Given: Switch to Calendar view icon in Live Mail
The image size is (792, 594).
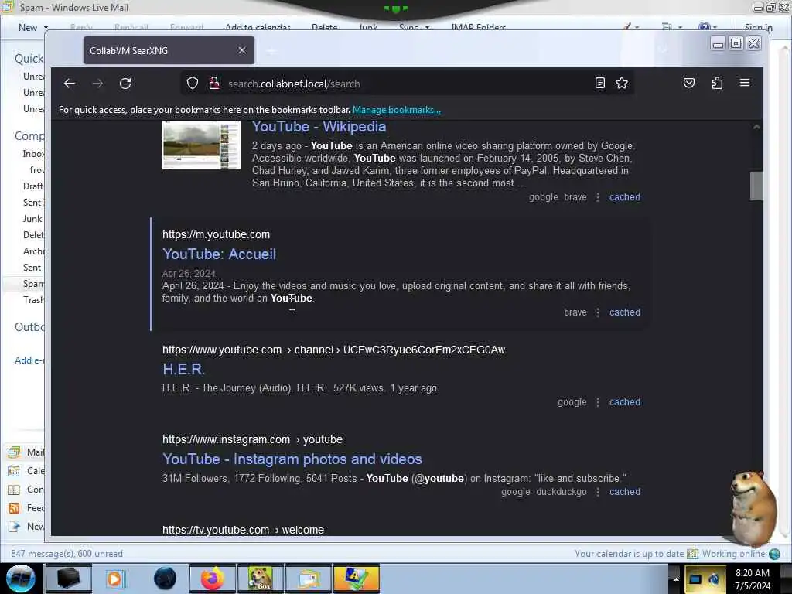Looking at the screenshot, I should tap(14, 471).
